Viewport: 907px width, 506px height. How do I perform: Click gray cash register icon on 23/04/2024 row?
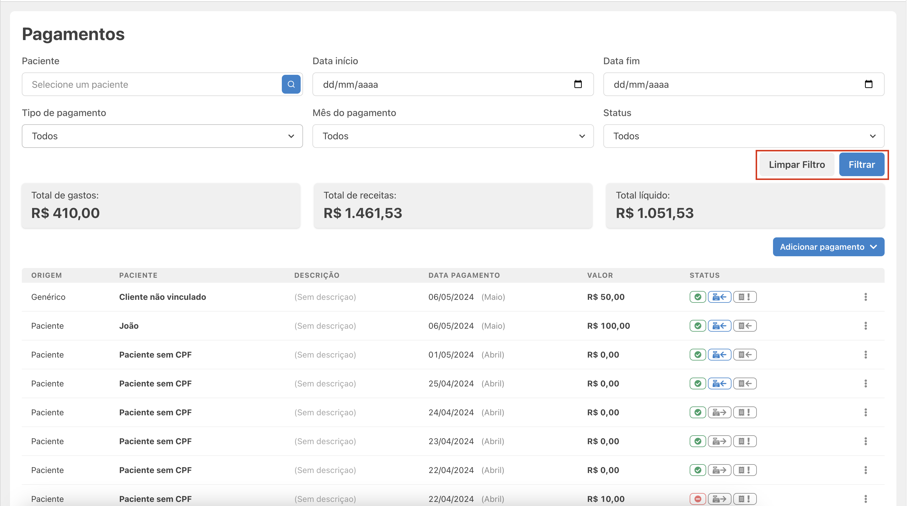coord(719,441)
